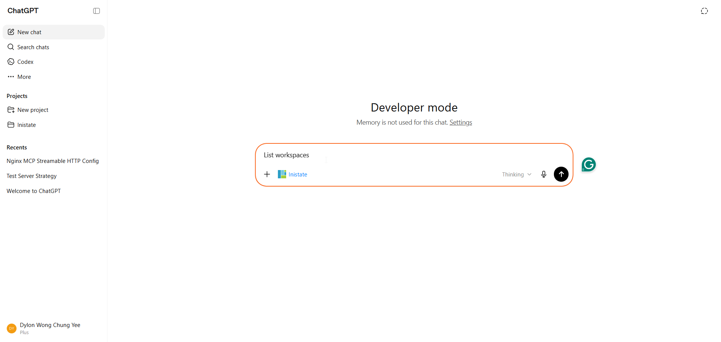This screenshot has width=721, height=342.
Task: Click the plus attachment icon in composer
Action: [x=267, y=174]
